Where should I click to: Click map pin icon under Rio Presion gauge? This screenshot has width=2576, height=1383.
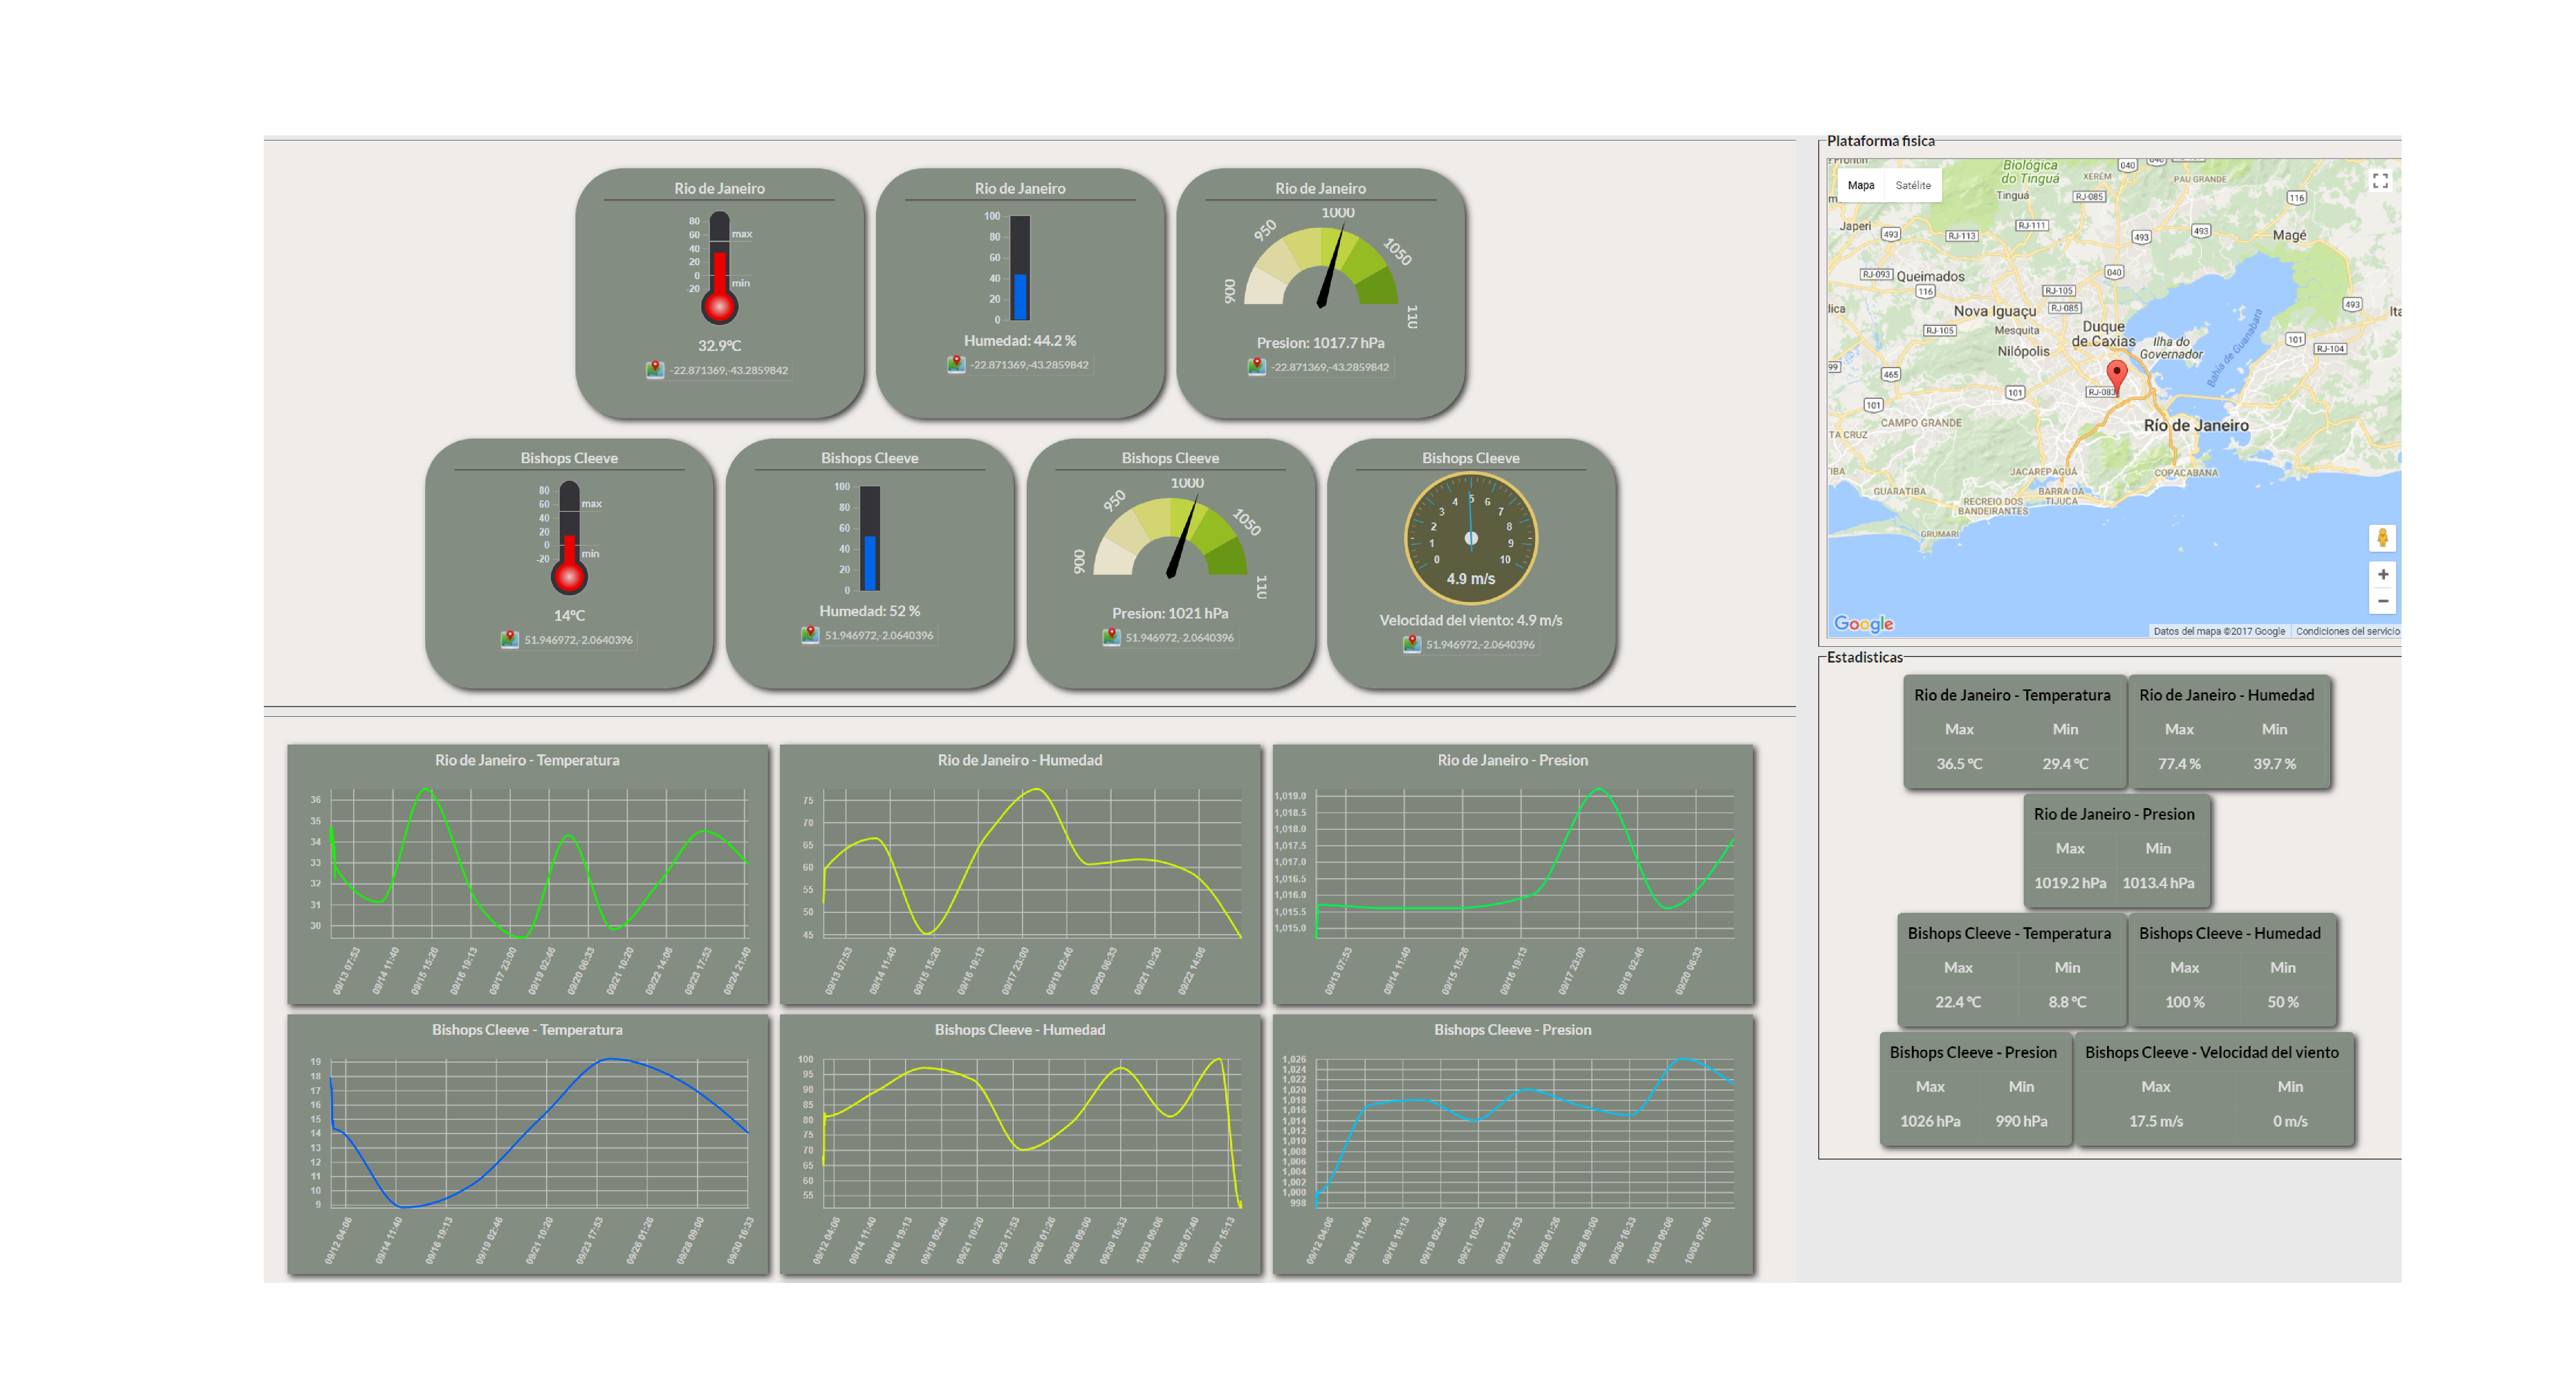click(1257, 367)
